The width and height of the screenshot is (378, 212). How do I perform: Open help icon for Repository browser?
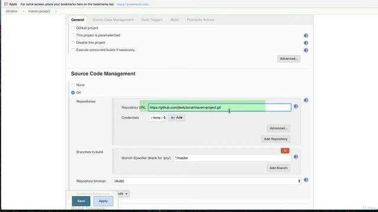306,180
